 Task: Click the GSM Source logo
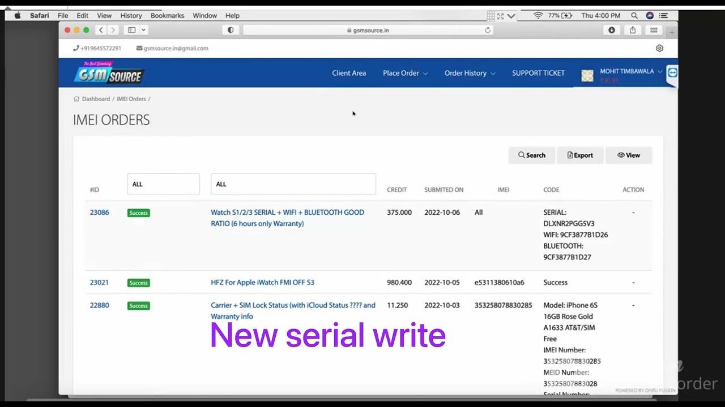109,72
